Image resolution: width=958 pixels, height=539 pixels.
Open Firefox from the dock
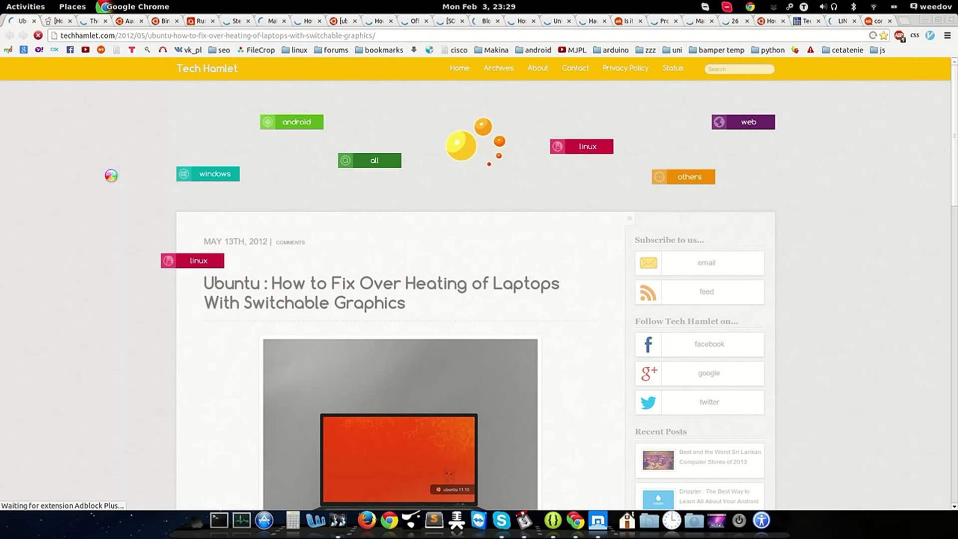tap(366, 521)
